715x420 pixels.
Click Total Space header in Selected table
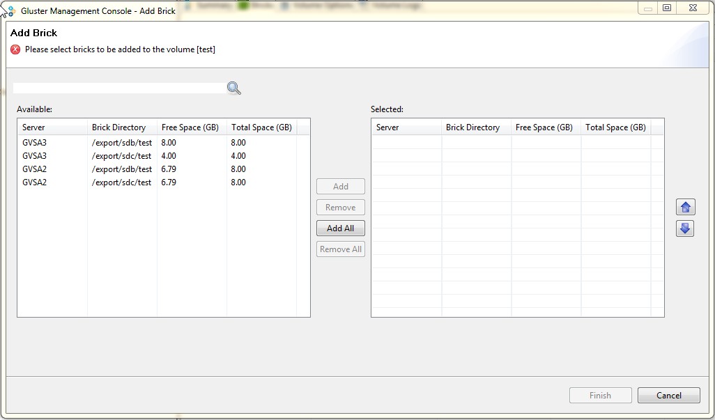[615, 127]
